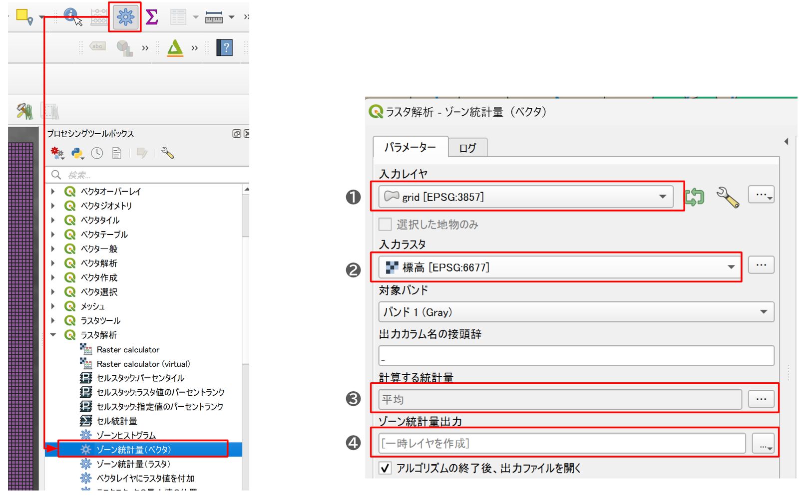Viewport: 799px width, 502px height.
Task: Click the hammer tool icon above the toolbox
Action: point(24,111)
